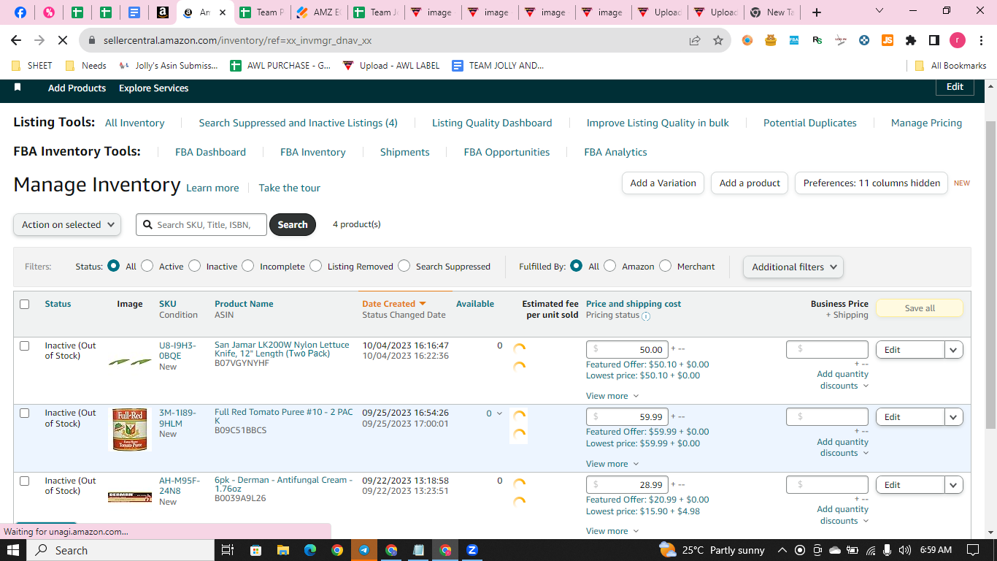Expand the Additional filters dropdown
The height and width of the screenshot is (561, 997).
(x=793, y=267)
